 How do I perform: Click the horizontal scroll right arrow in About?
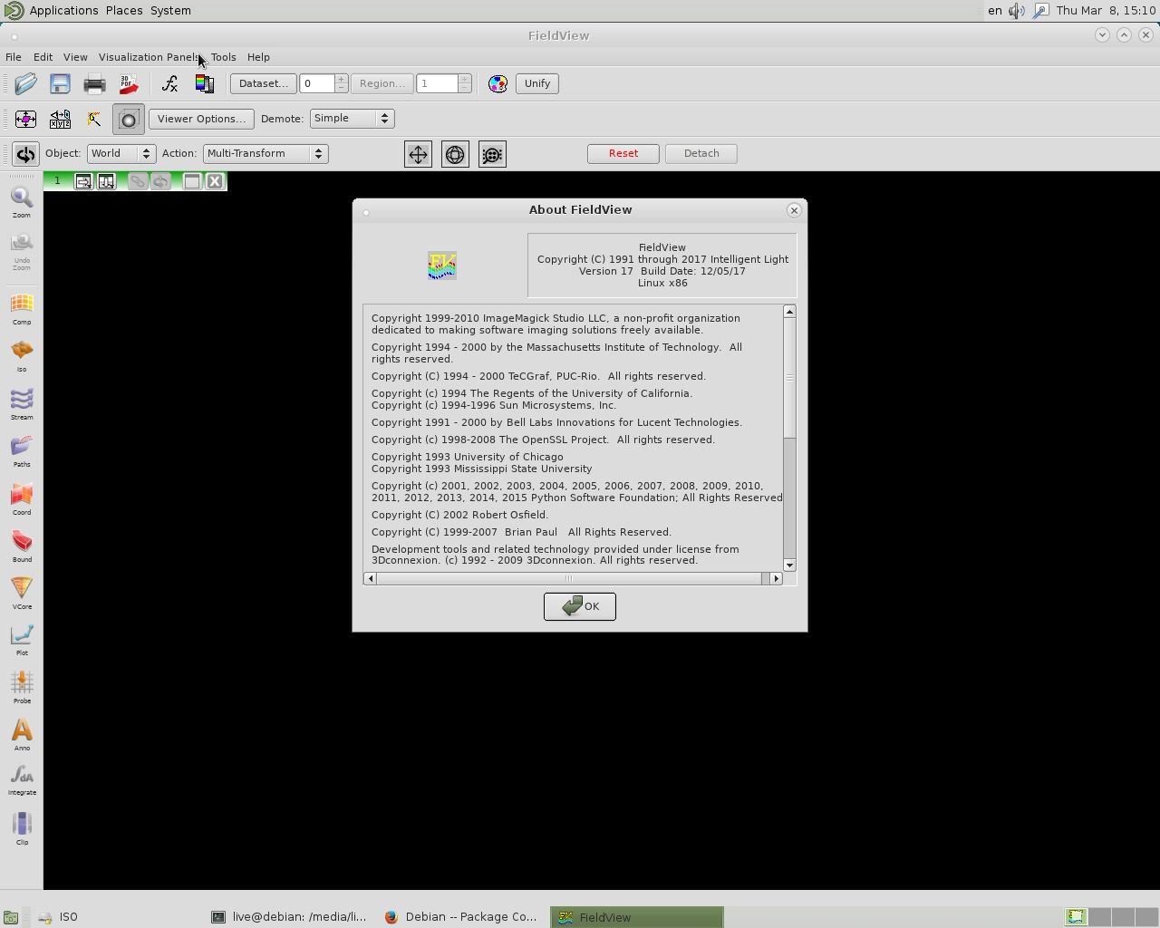[776, 578]
